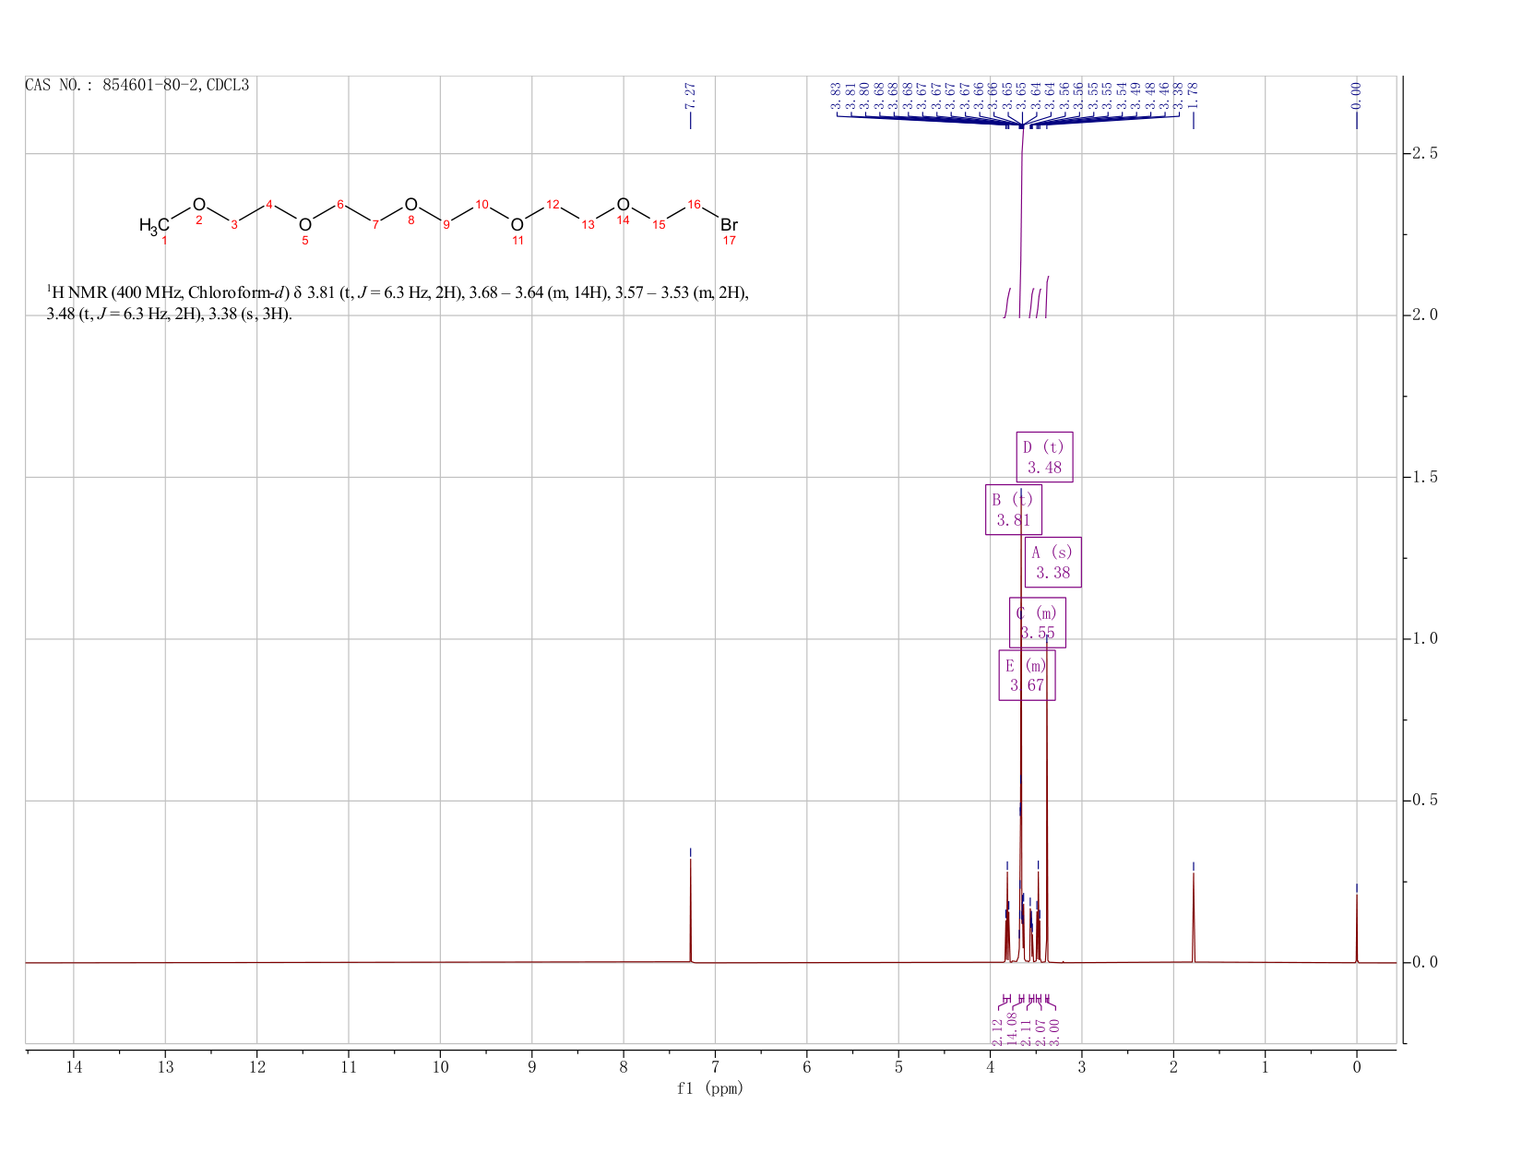Click atom number 16 in the structure
The width and height of the screenshot is (1522, 1176).
[x=694, y=204]
